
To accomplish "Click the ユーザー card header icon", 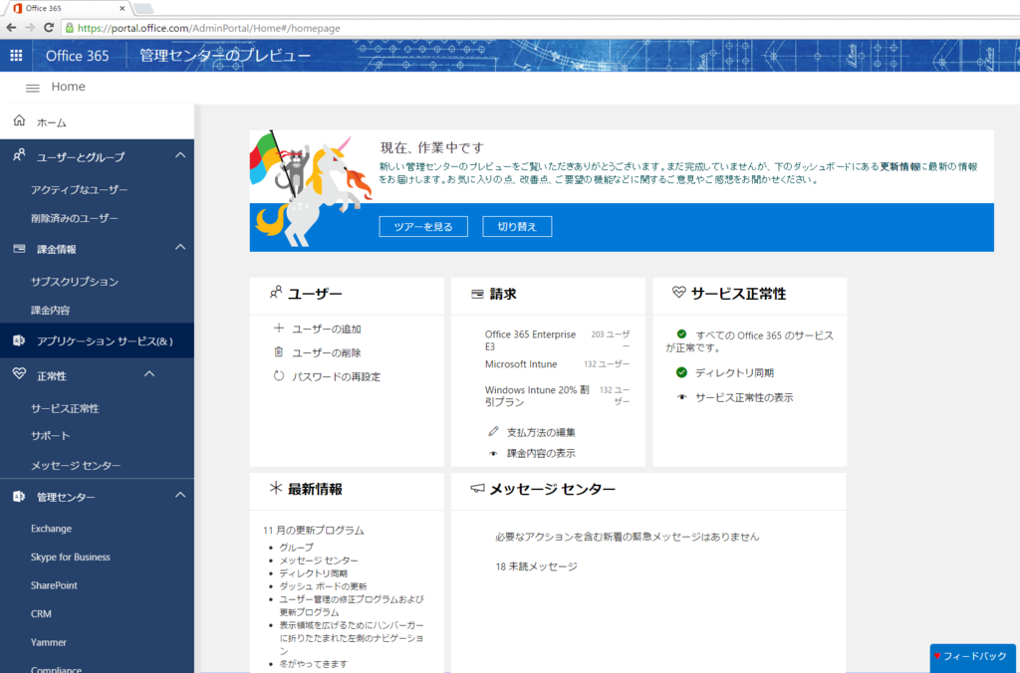I will tap(276, 293).
